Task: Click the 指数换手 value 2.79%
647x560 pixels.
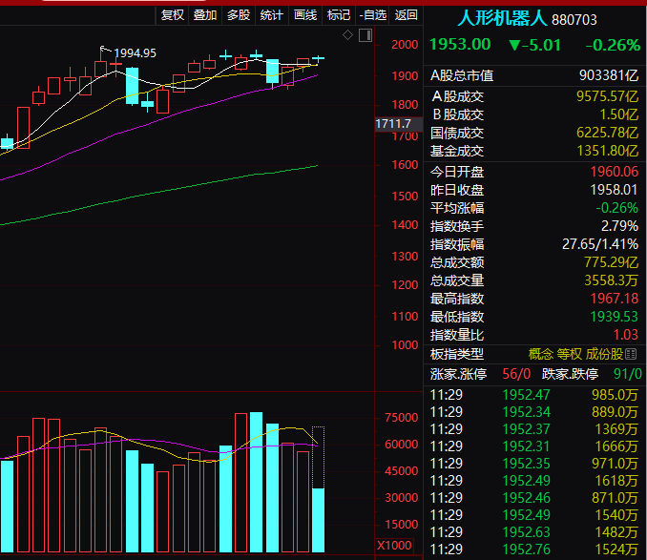Action: (x=619, y=226)
